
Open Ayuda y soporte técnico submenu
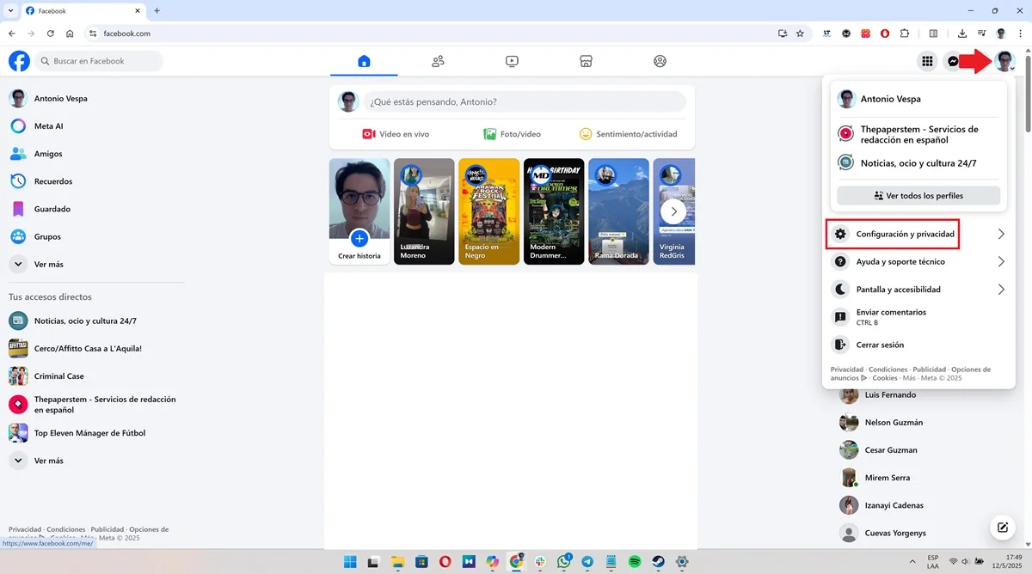pyautogui.click(x=918, y=261)
